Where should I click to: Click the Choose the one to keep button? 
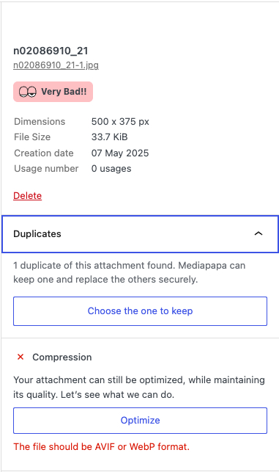coord(140,311)
